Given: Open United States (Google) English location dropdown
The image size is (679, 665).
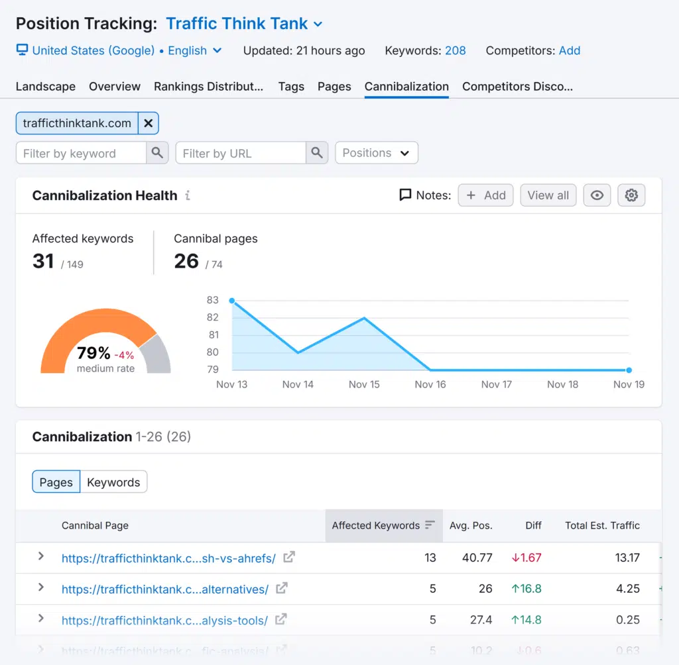Looking at the screenshot, I should (119, 50).
